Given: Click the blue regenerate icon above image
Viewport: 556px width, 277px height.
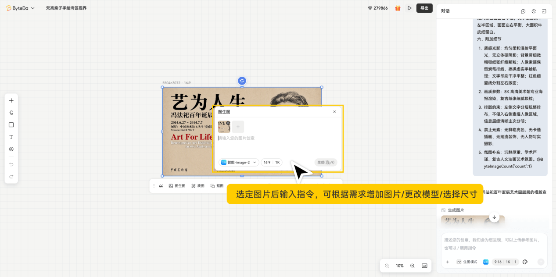Looking at the screenshot, I should pyautogui.click(x=242, y=81).
